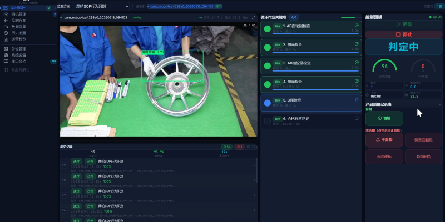The height and width of the screenshot is (222, 445).
Task: Choose defect reason 侧表面颗粒
Action: [x=423, y=140]
